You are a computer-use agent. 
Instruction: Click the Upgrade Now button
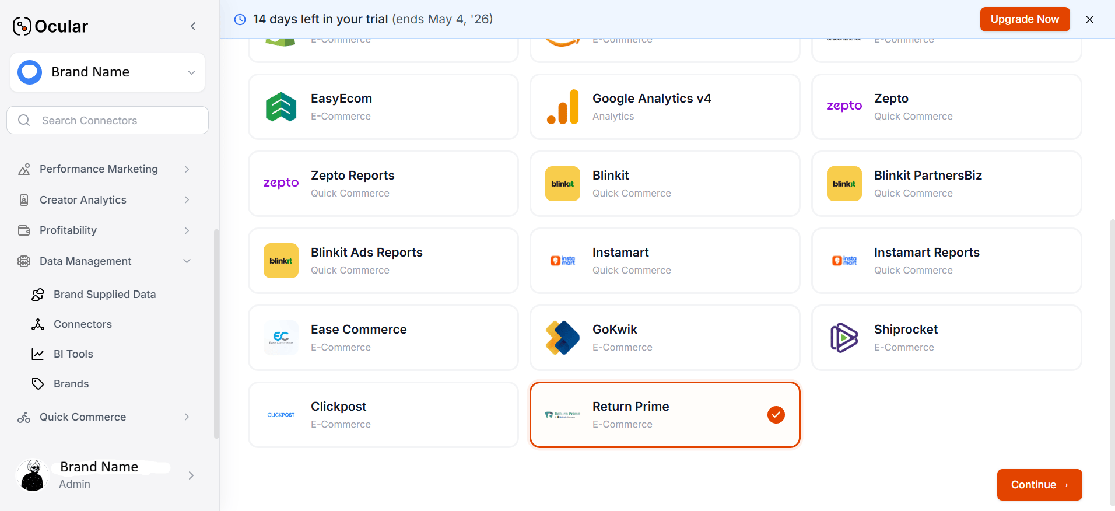click(1025, 19)
